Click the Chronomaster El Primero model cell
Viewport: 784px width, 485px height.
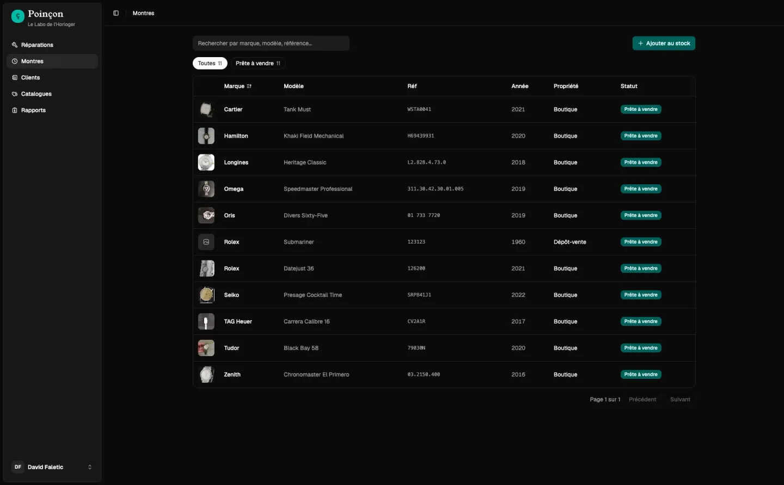point(316,375)
